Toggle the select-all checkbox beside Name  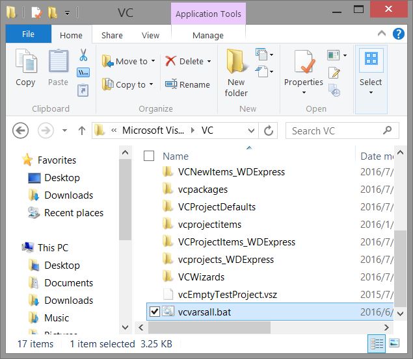[149, 156]
